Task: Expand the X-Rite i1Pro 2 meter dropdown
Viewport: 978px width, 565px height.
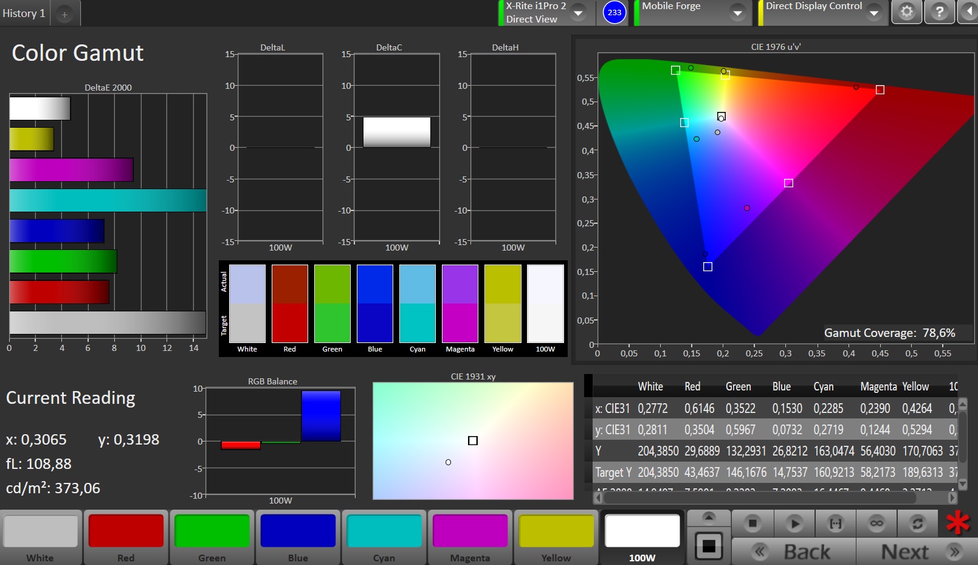Action: [579, 13]
